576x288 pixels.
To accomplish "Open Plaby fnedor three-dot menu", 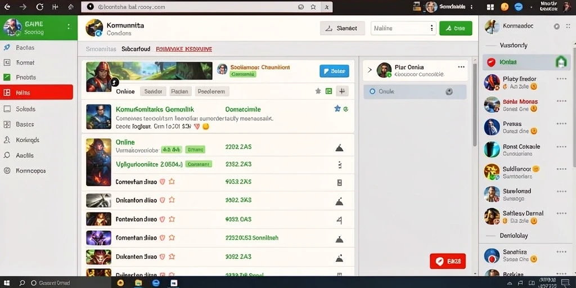I will coord(561,79).
